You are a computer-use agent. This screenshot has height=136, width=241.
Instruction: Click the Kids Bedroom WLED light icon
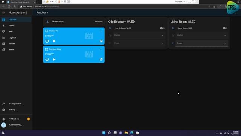pos(110,28)
